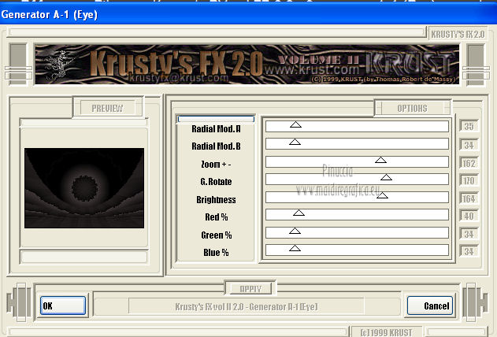This screenshot has width=497, height=337.
Task: Click the KRUSTY'S FX 2.0 corner label
Action: click(x=458, y=34)
